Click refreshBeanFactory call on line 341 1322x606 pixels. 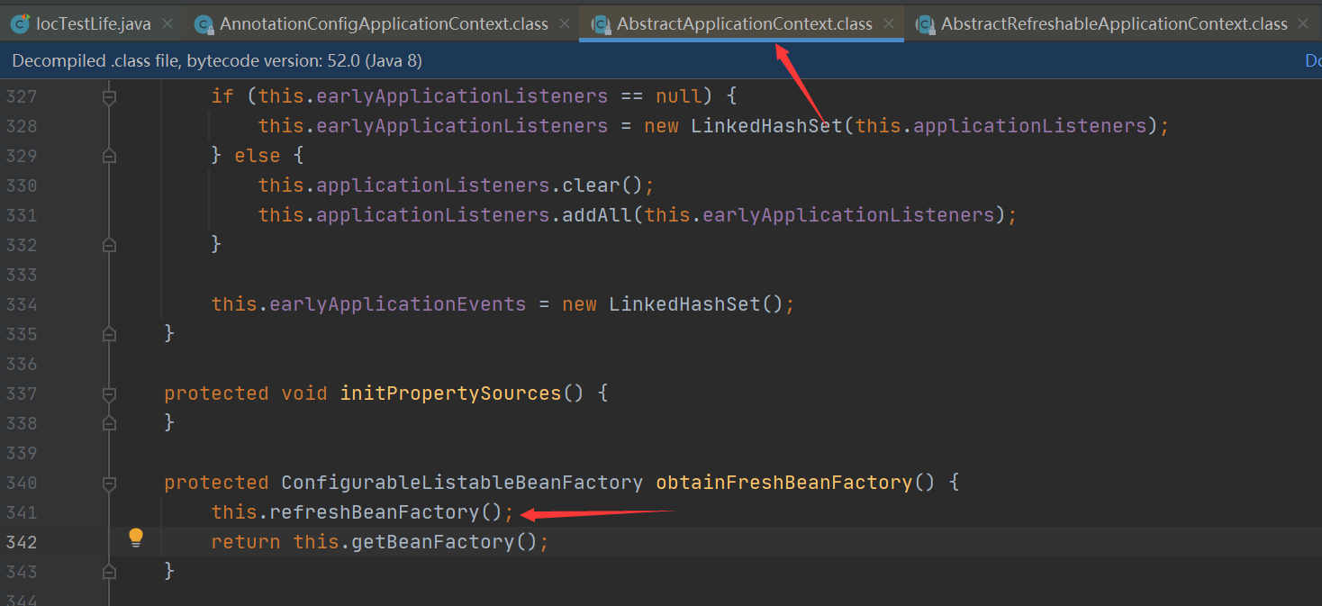(376, 512)
